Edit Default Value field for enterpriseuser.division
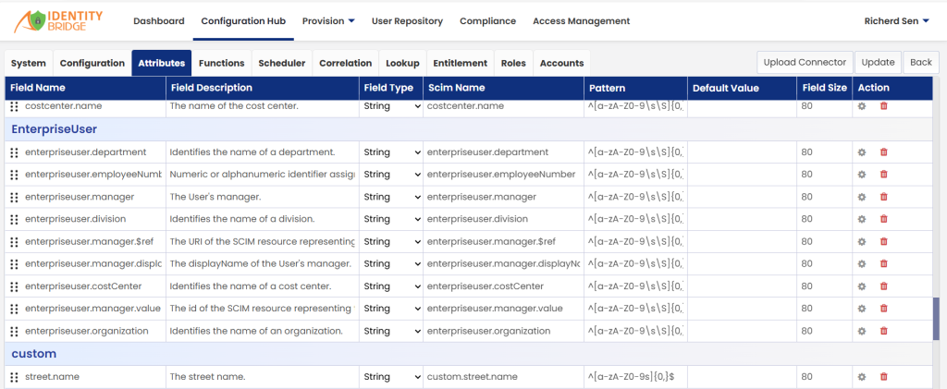This screenshot has width=947, height=389. click(742, 219)
